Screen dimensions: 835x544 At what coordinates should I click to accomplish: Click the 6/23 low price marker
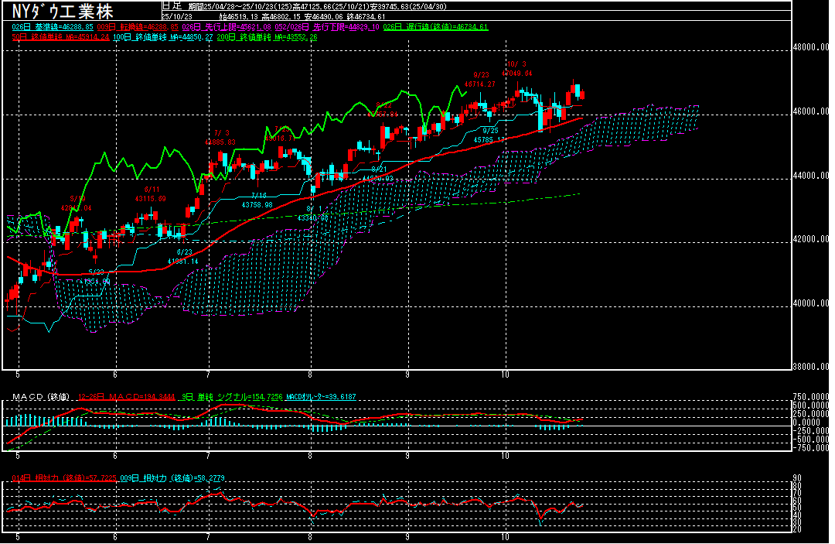click(183, 257)
